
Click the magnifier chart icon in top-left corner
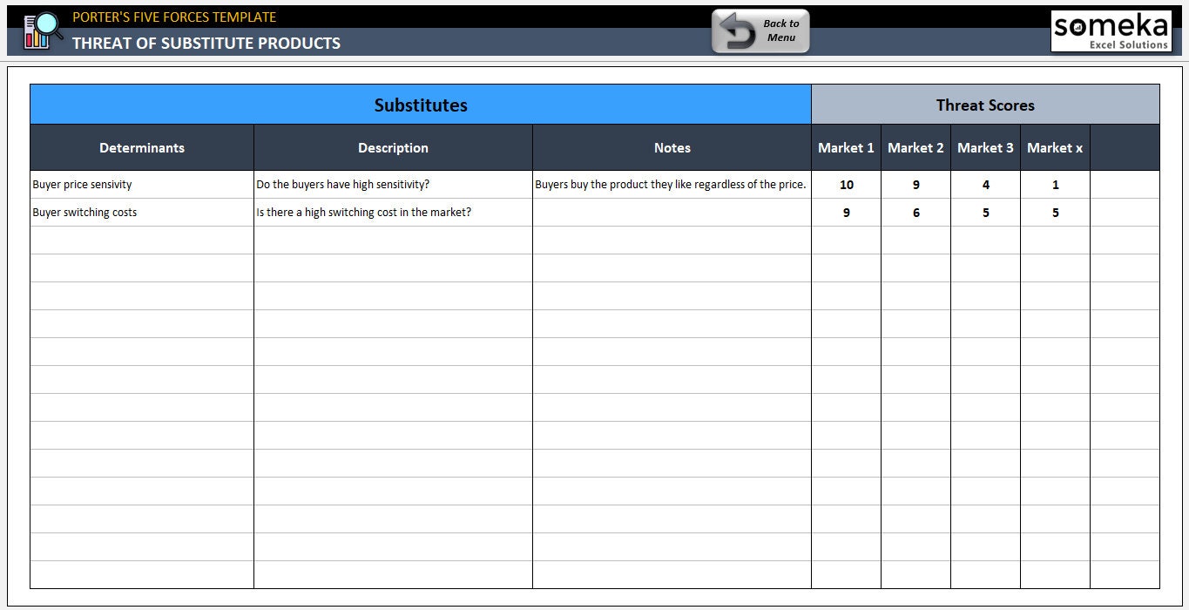39,30
